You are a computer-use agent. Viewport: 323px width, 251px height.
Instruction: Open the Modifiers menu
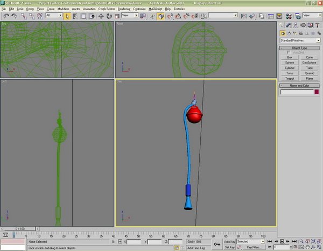pyautogui.click(x=63, y=9)
